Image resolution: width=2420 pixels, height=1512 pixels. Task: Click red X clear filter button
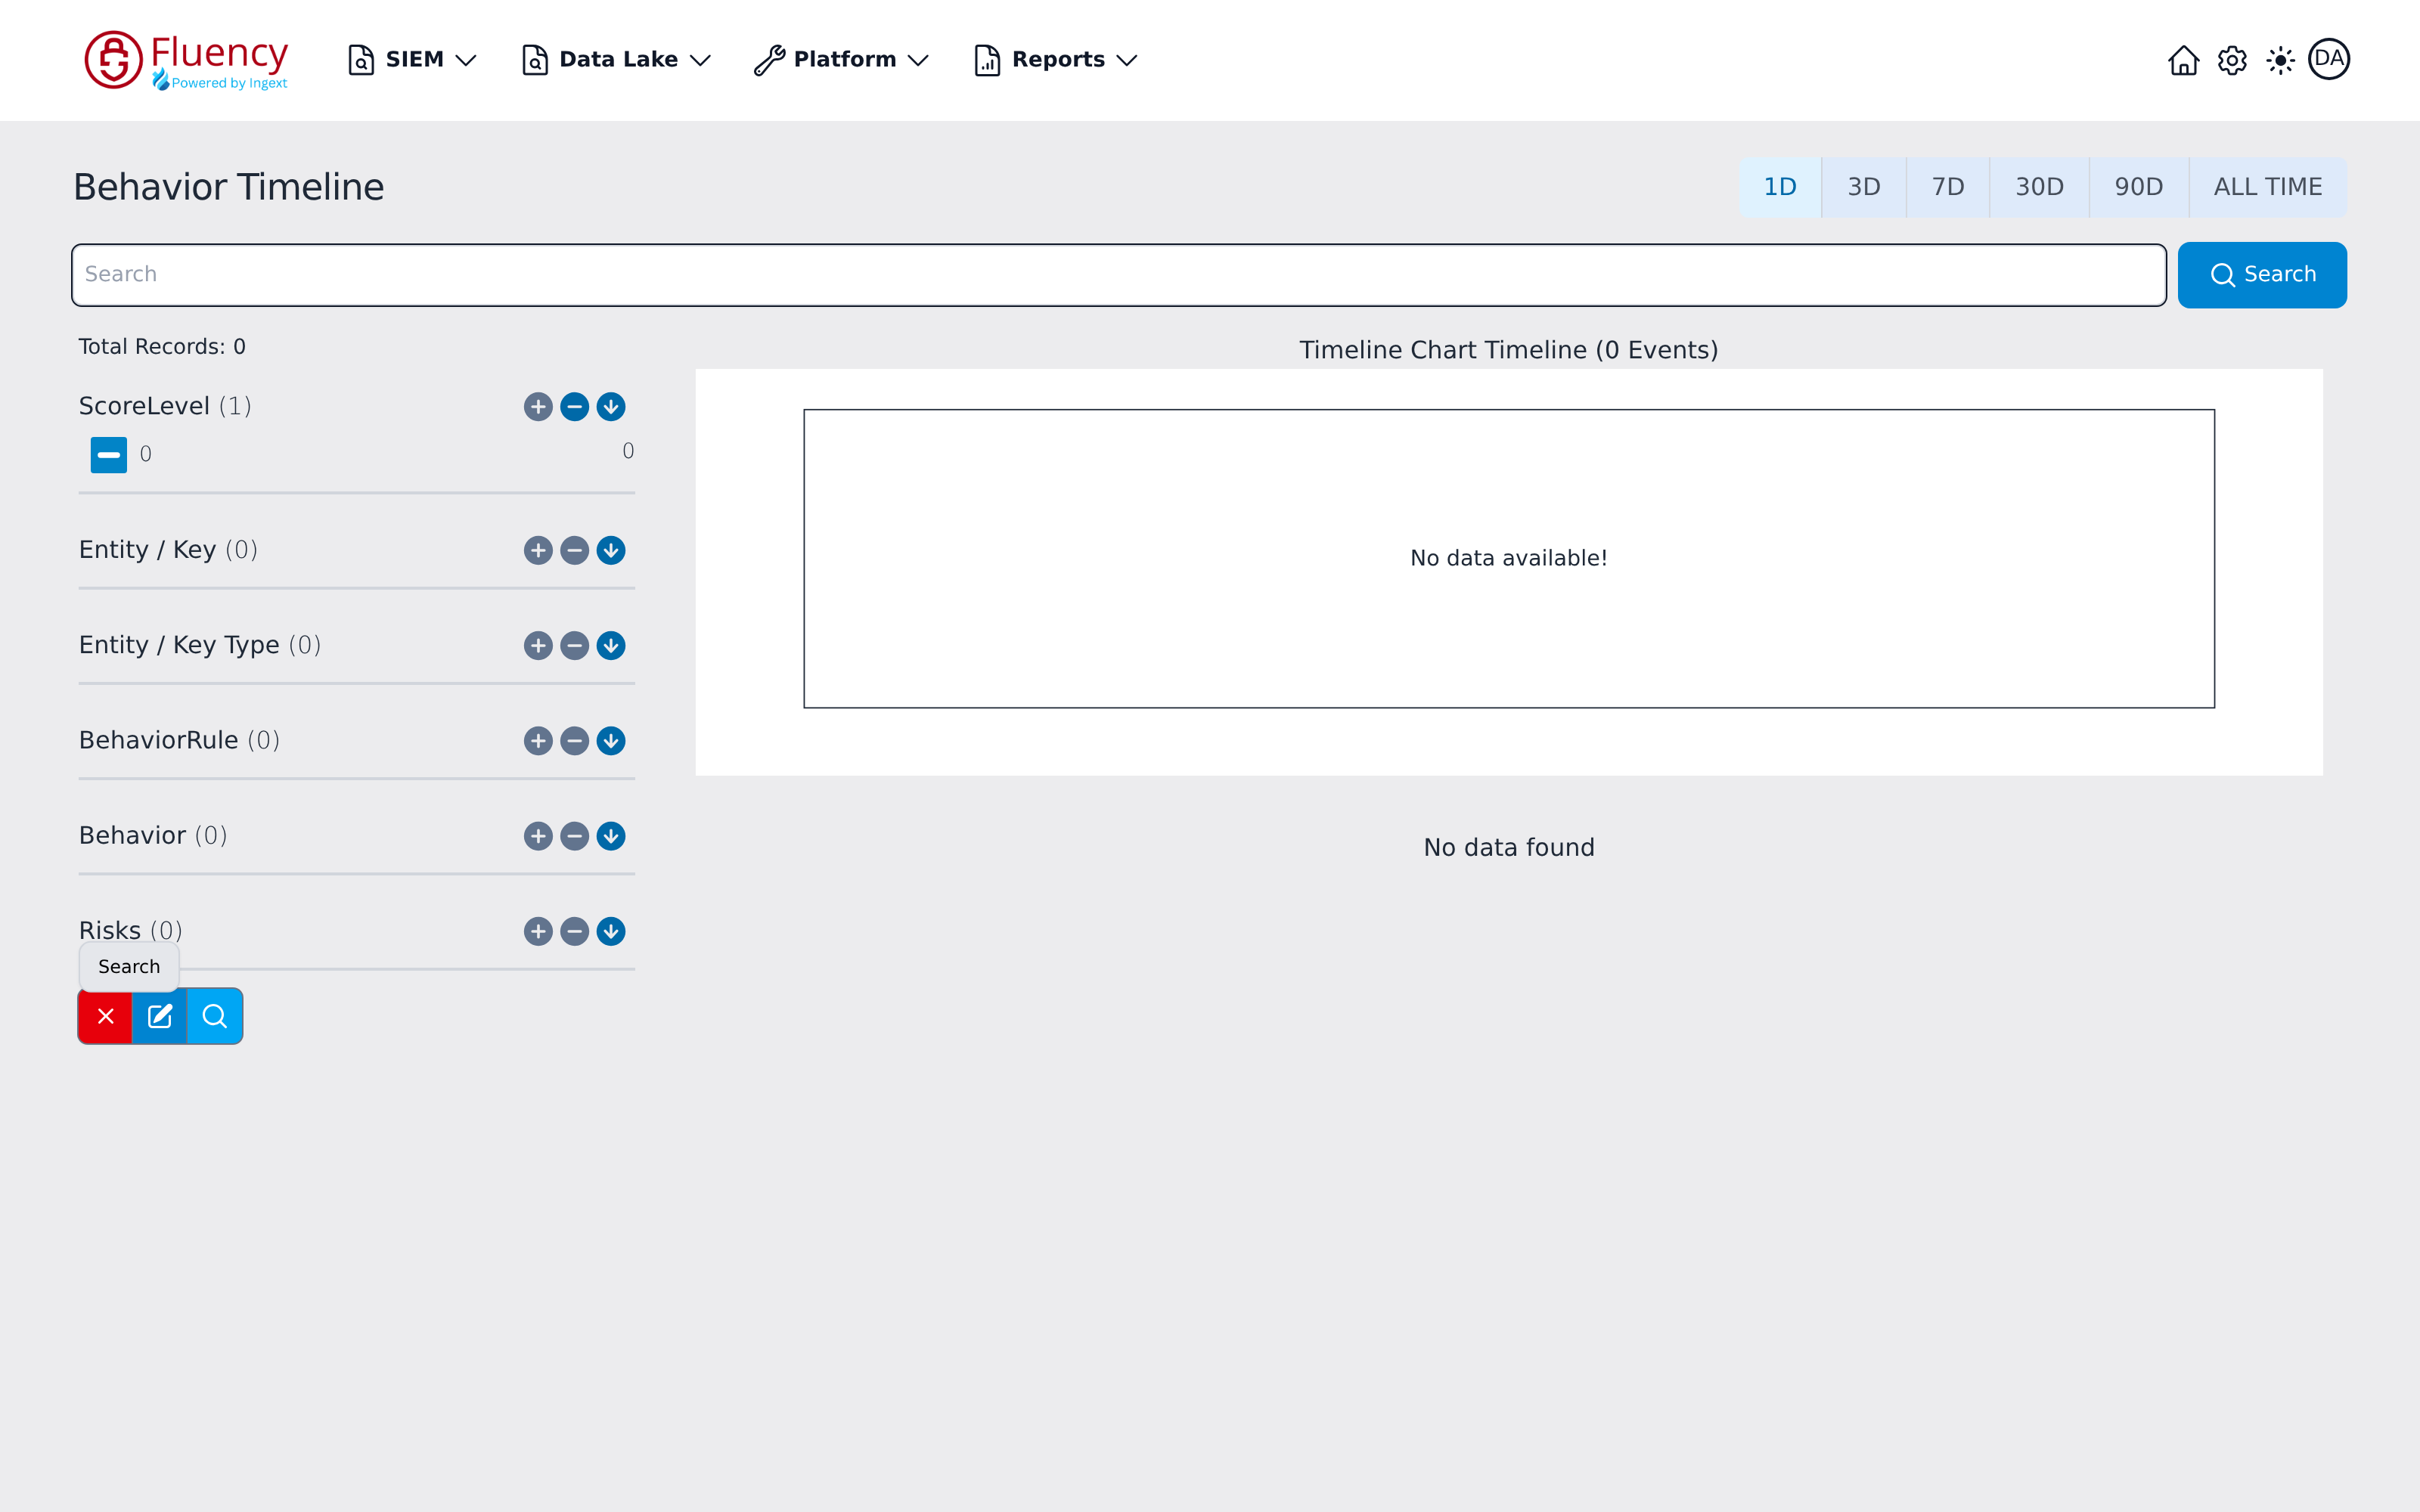coord(105,1016)
